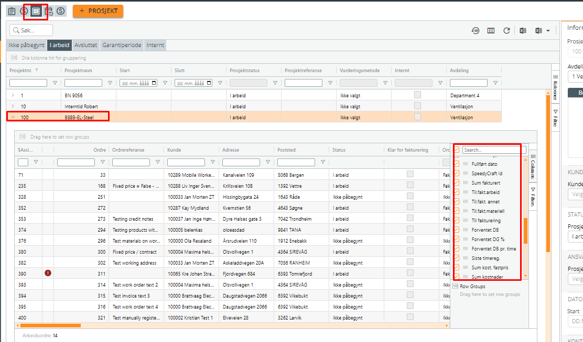Open the Filtre side panel
Screen dimensions: 583x342
(x=556, y=118)
